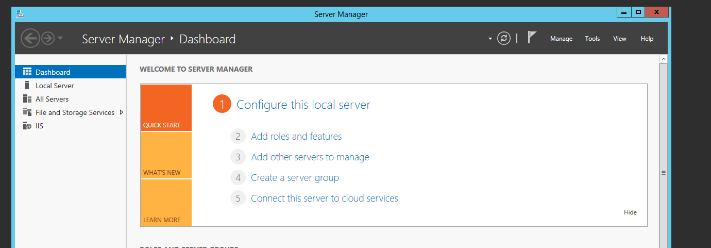Open the WHAT'S NEW tile
Screen dimensions: 711x248
pyautogui.click(x=166, y=155)
